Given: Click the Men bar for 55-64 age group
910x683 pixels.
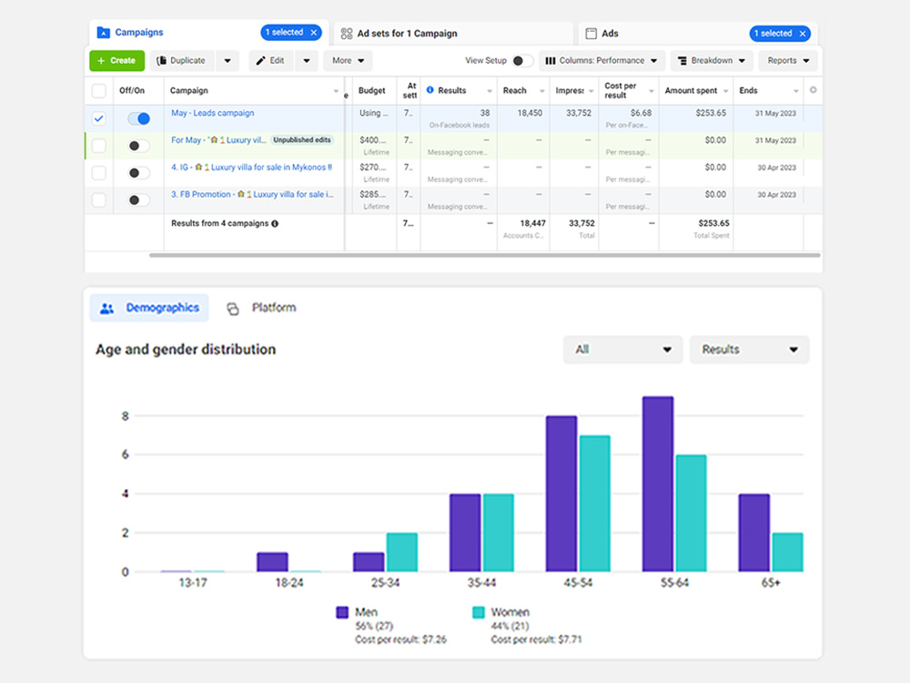Looking at the screenshot, I should click(658, 484).
